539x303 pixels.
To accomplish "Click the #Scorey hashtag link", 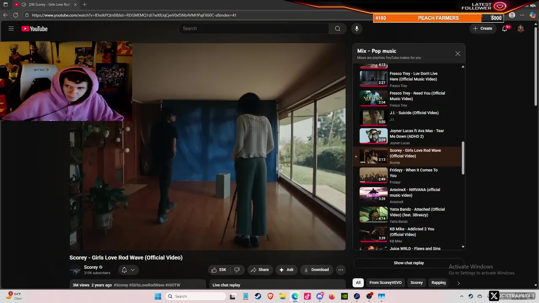I will pos(121,285).
